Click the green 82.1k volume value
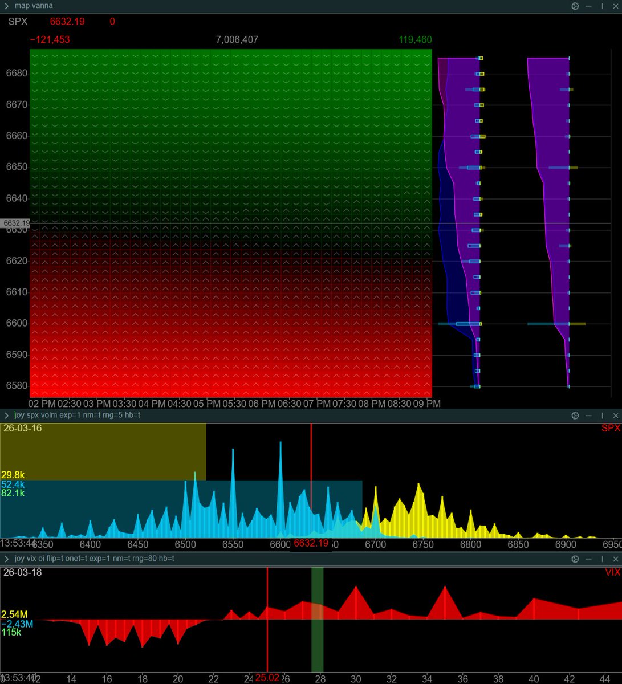622x684 pixels. (x=13, y=494)
